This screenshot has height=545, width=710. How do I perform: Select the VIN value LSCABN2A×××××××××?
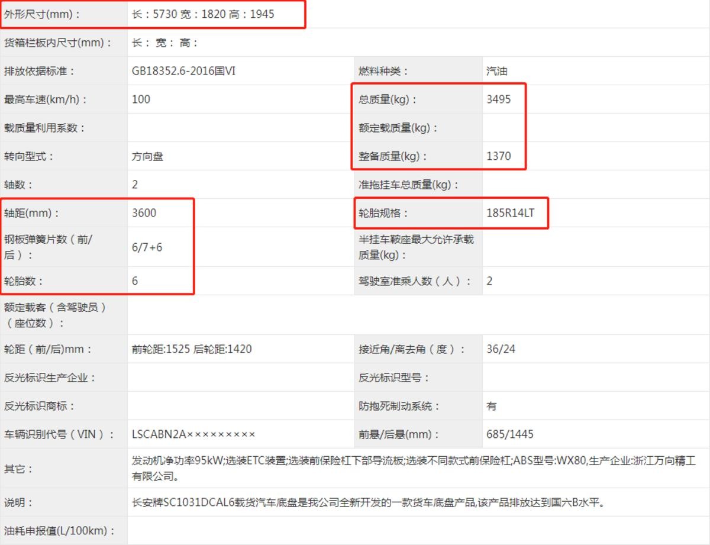pyautogui.click(x=193, y=434)
